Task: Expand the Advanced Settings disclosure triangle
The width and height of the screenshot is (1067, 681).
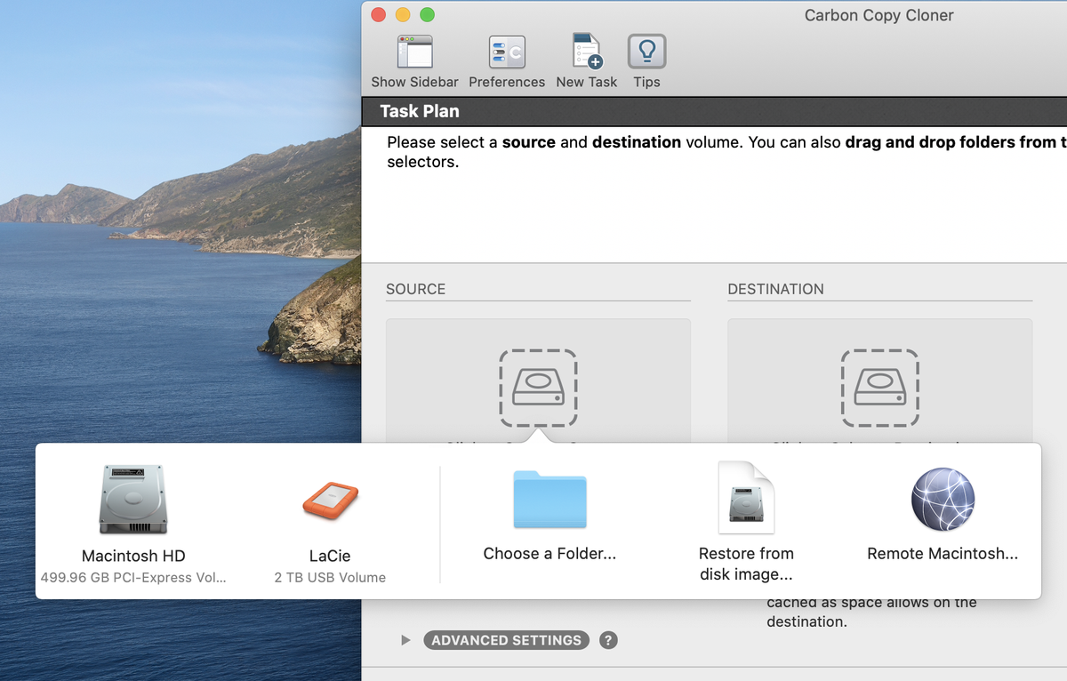Action: coord(405,639)
